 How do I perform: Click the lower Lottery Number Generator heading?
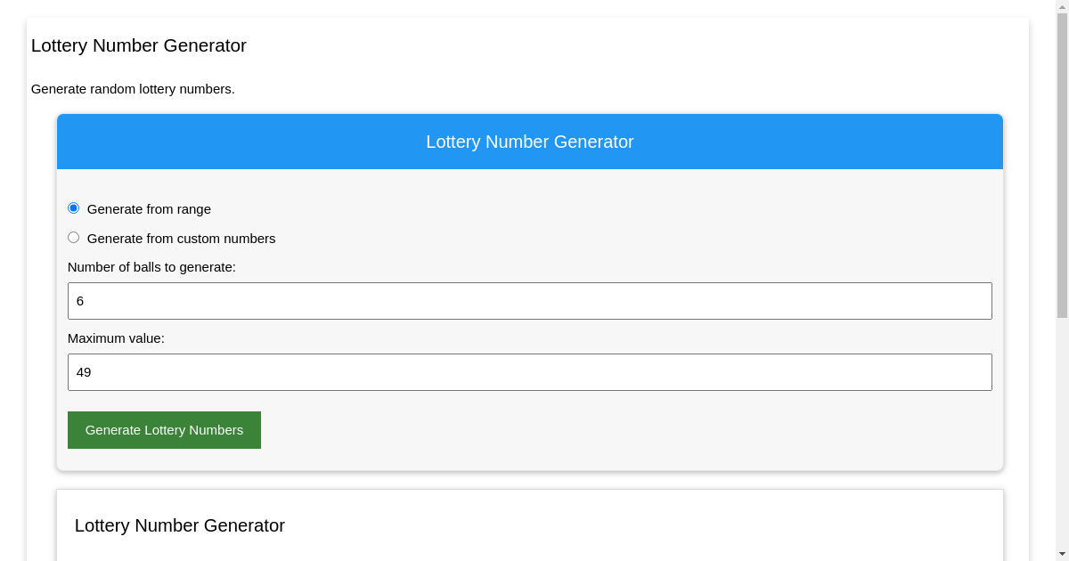point(179,525)
